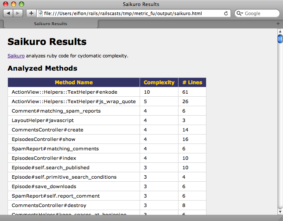Select the Episode#self.search_published method cell

[74, 167]
